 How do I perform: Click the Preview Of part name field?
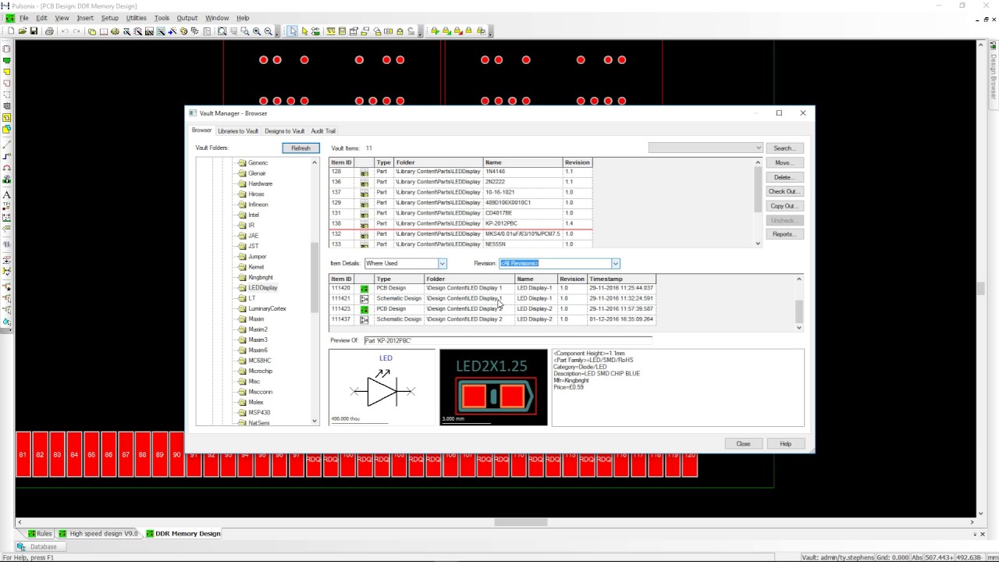coord(507,340)
